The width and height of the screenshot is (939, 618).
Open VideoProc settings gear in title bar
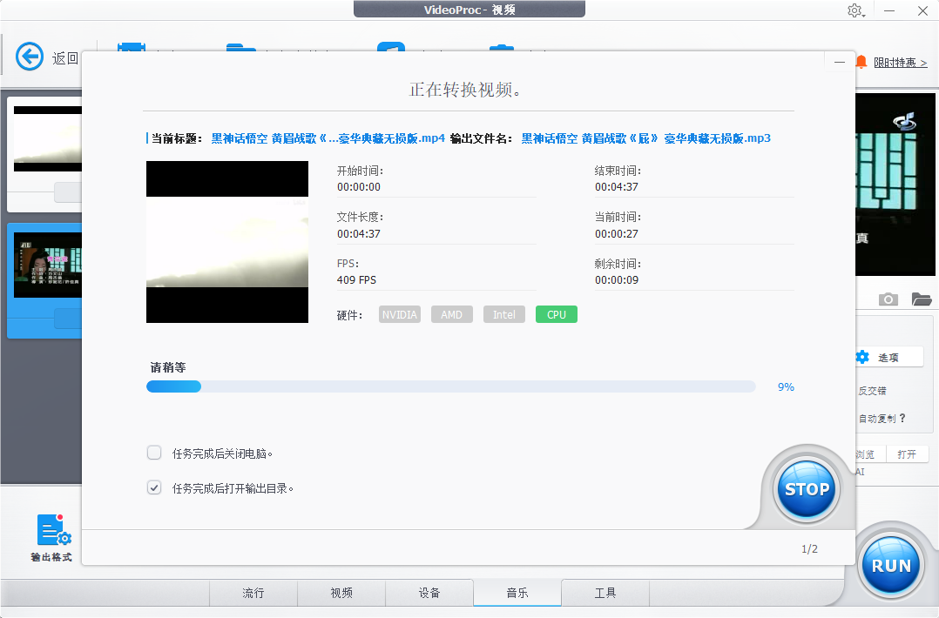click(x=855, y=10)
